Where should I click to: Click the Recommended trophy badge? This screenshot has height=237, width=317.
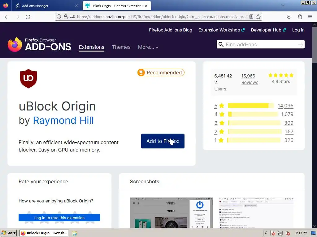point(161,73)
